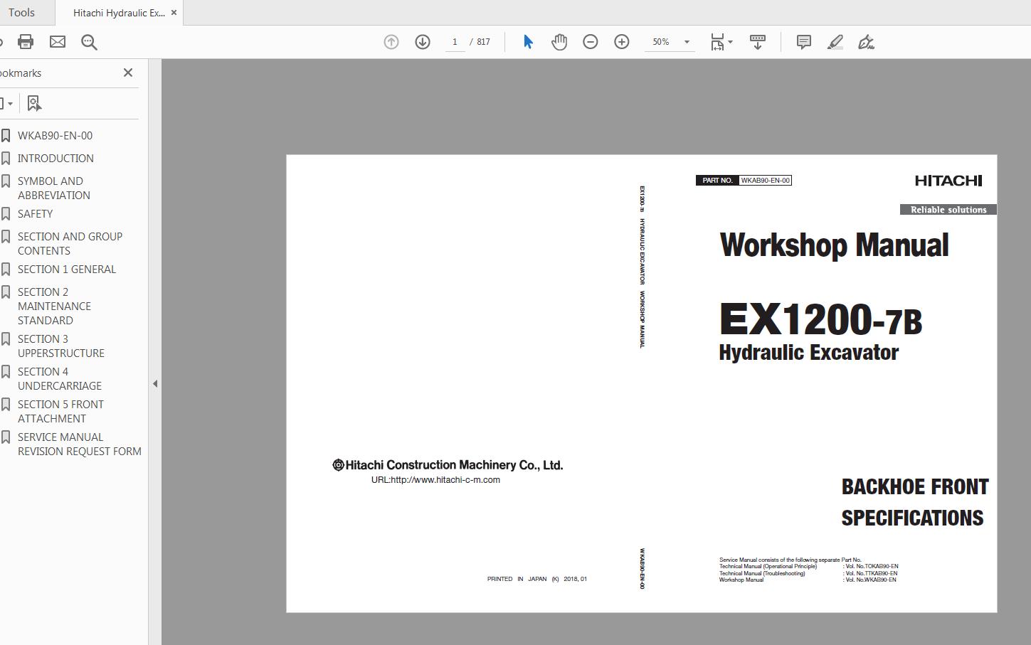
Task: Open SECTION AND GROUP CONTENTS bookmark
Action: point(70,243)
